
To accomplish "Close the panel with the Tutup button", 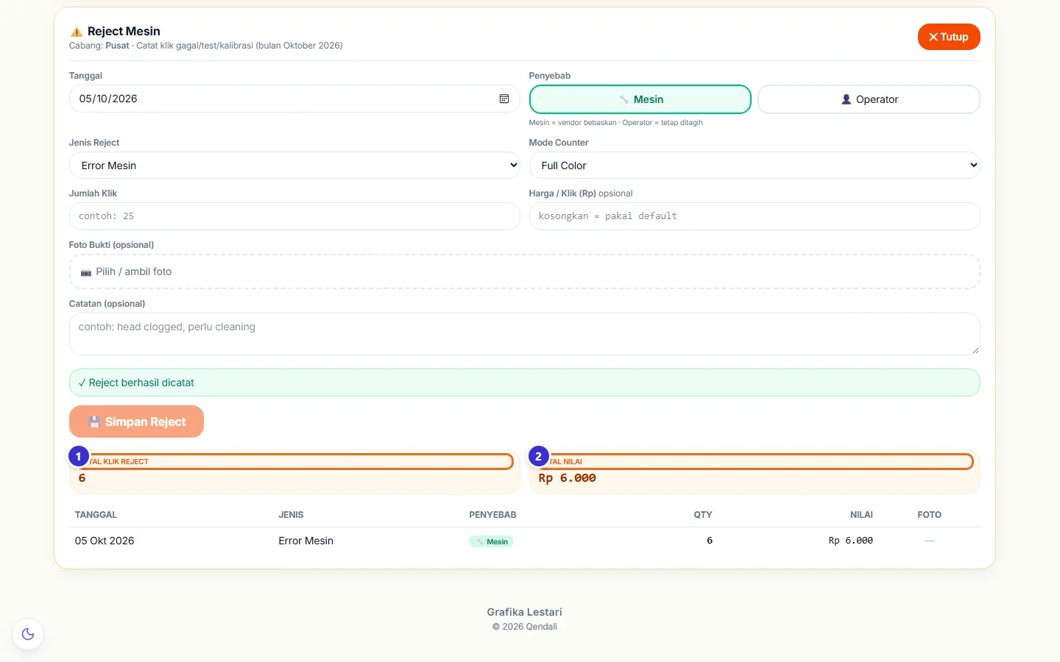I will (949, 37).
